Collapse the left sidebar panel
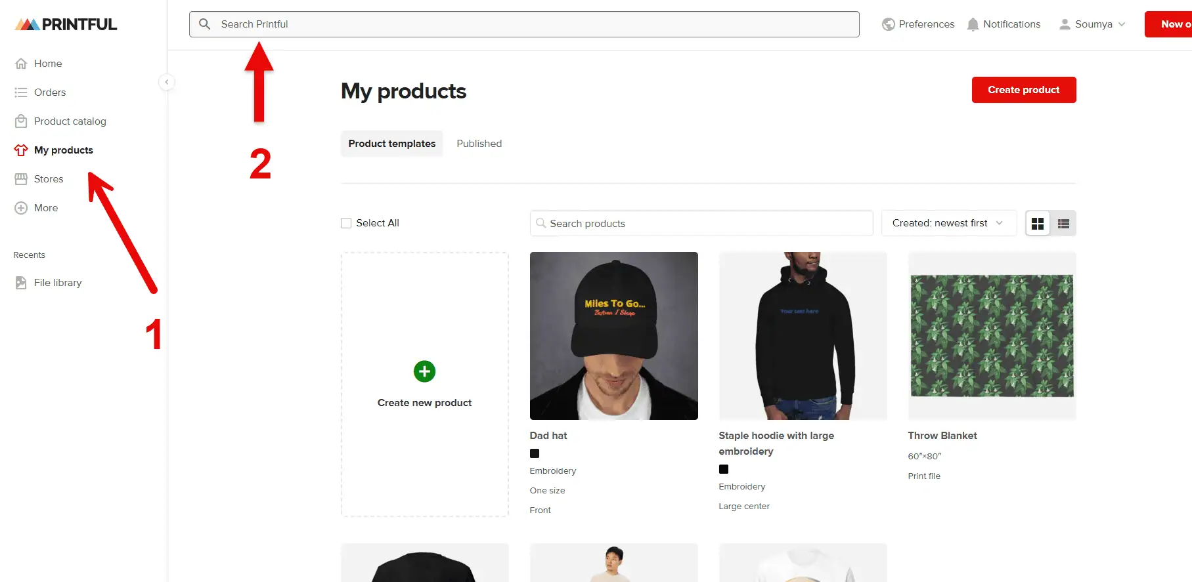Screen dimensions: 1192x582 click(x=167, y=82)
